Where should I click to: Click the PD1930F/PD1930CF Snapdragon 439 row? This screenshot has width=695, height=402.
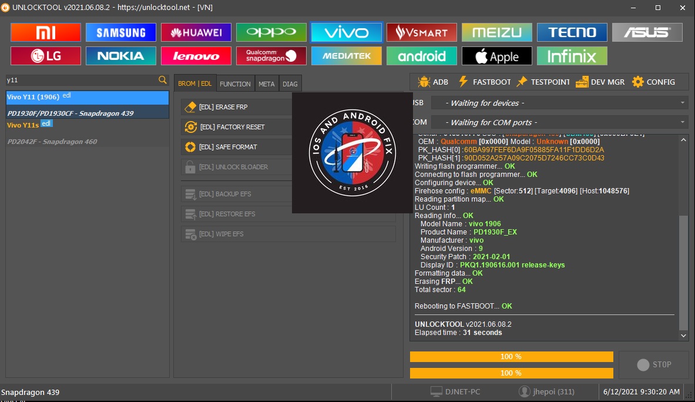88,113
